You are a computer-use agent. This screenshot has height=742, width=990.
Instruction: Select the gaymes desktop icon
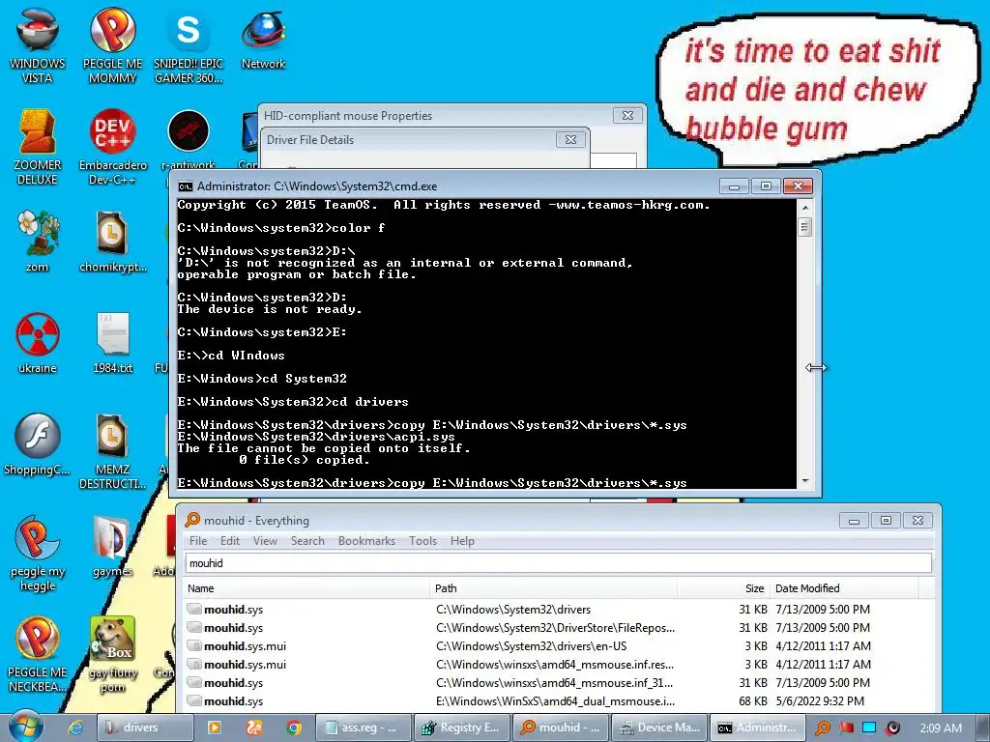click(112, 547)
